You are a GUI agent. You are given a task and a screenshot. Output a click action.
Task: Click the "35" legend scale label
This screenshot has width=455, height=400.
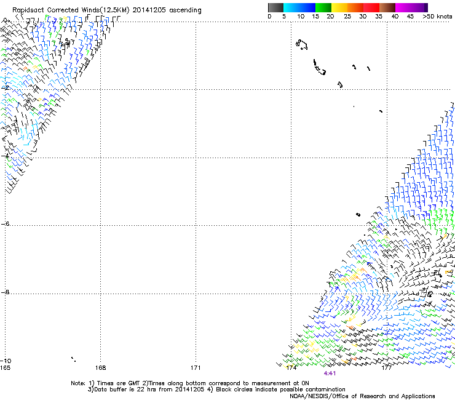(379, 17)
